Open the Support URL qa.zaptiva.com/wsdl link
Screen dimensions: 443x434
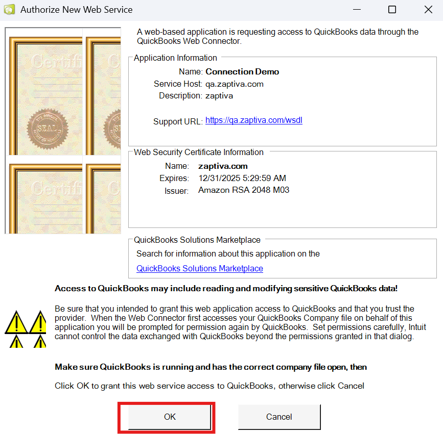[x=253, y=121]
